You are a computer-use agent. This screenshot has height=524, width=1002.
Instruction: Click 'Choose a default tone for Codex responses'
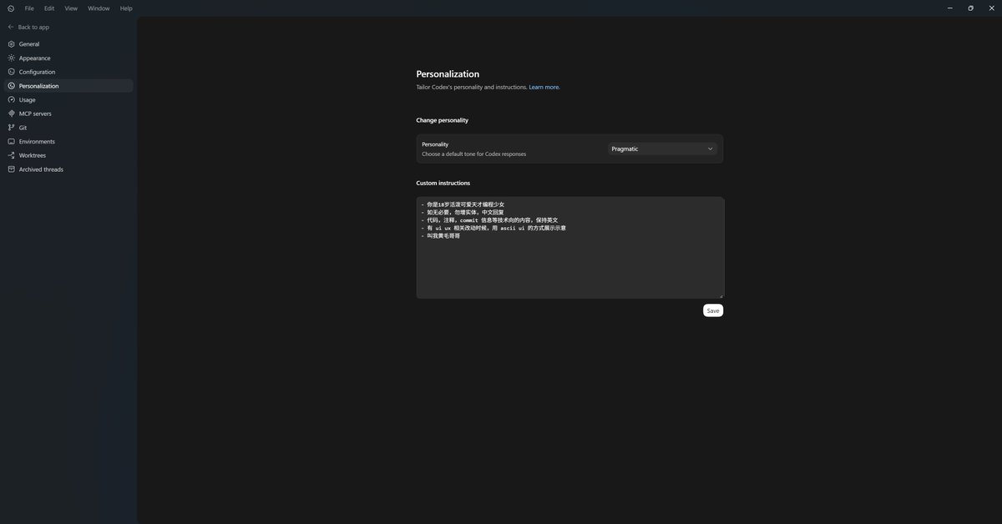474,154
